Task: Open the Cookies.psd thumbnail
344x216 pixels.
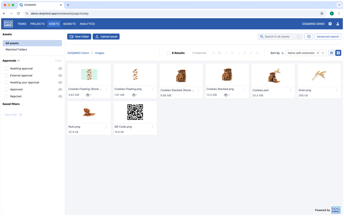Action: [x=273, y=75]
